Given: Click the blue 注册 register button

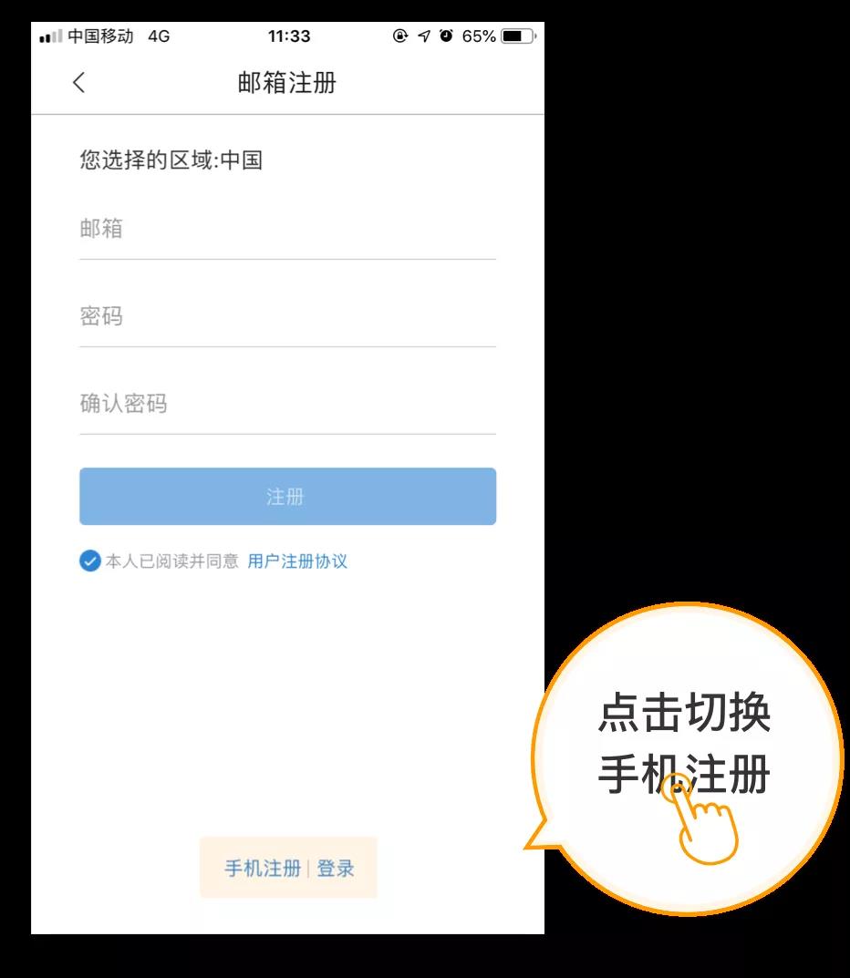Looking at the screenshot, I should (x=287, y=497).
